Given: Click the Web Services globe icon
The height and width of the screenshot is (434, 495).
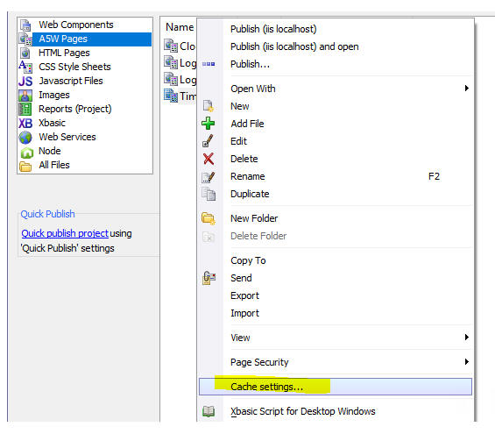Looking at the screenshot, I should tap(25, 137).
